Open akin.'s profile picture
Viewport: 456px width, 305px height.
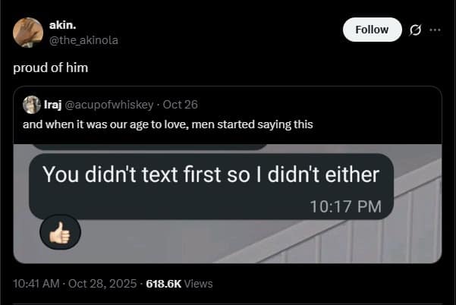(28, 32)
